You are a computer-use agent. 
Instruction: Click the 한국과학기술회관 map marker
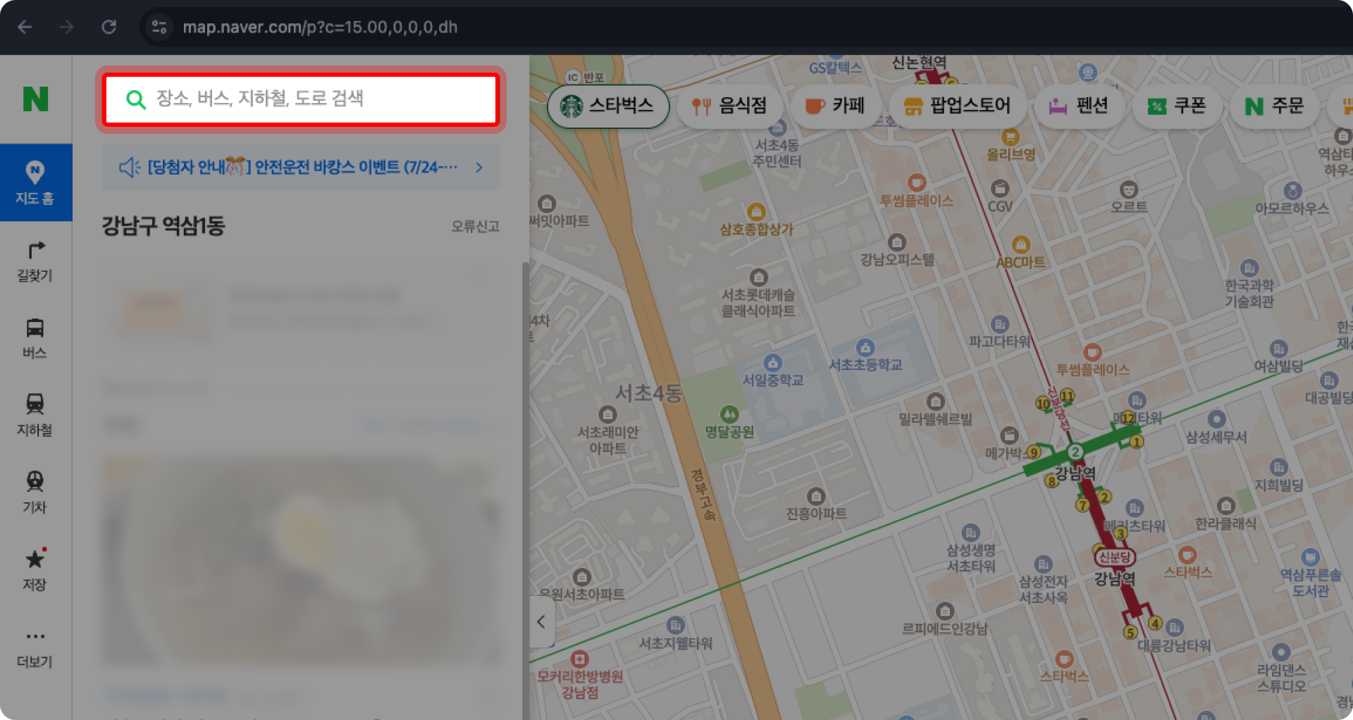click(x=1249, y=268)
